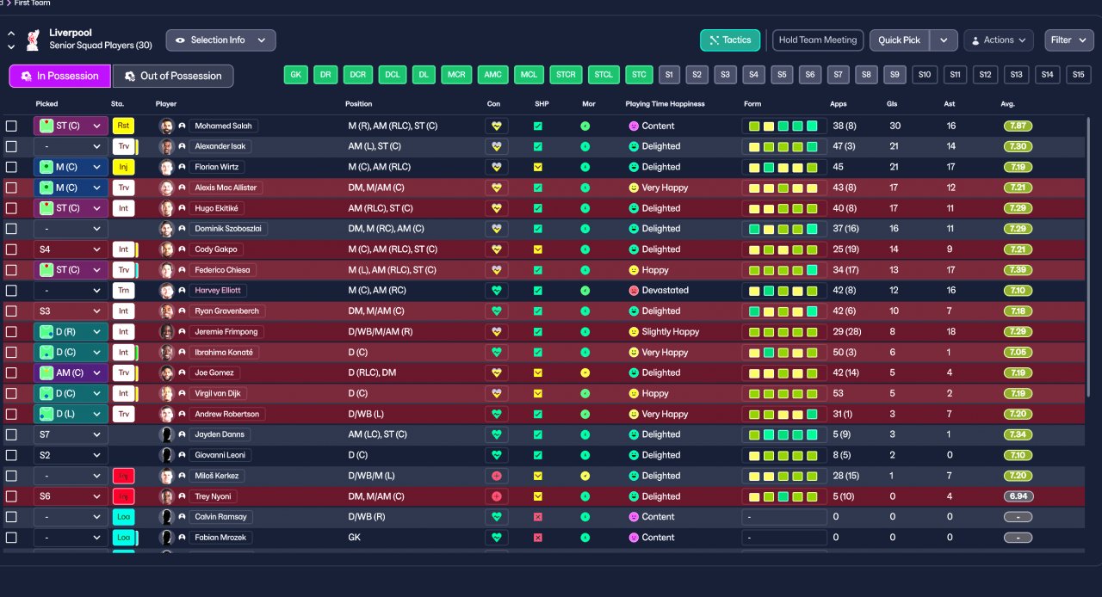The height and width of the screenshot is (597, 1102).
Task: Click Mohamed Salah's condition heart icon
Action: (x=496, y=126)
